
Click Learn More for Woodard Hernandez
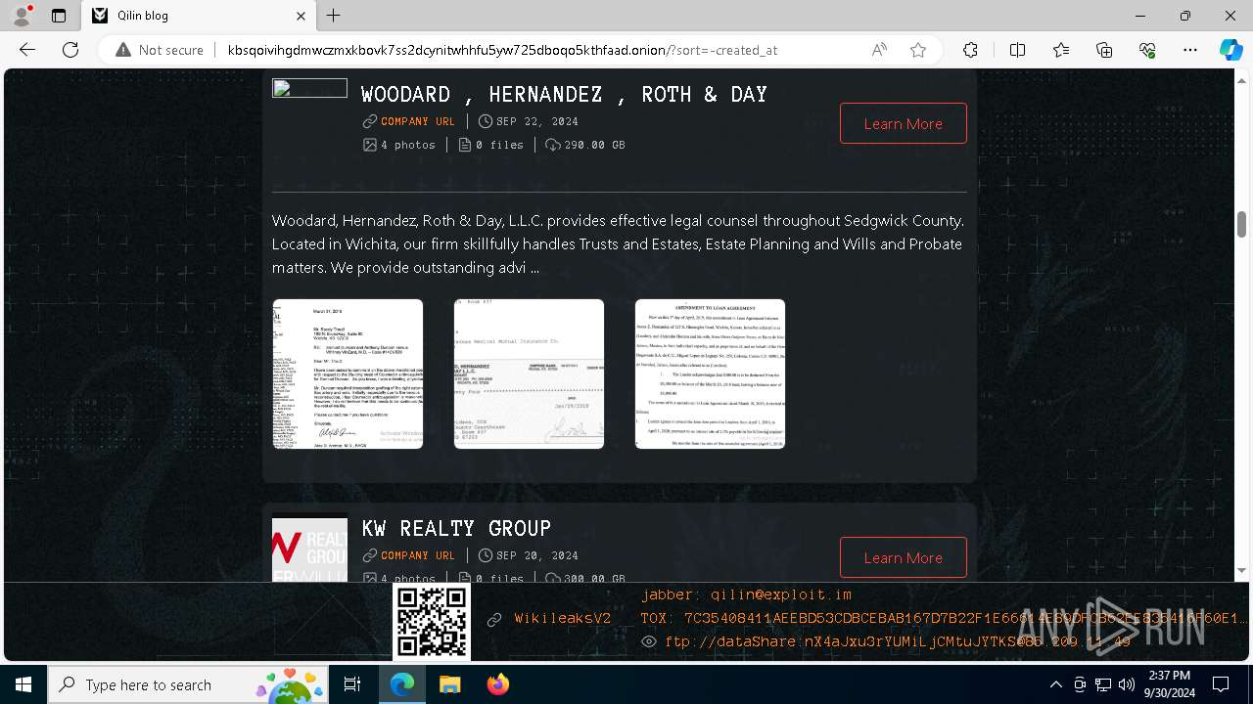tap(903, 123)
